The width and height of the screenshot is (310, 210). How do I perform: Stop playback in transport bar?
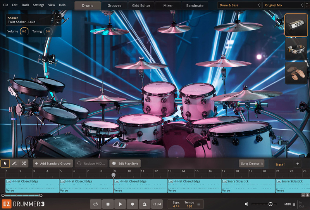tap(108, 204)
